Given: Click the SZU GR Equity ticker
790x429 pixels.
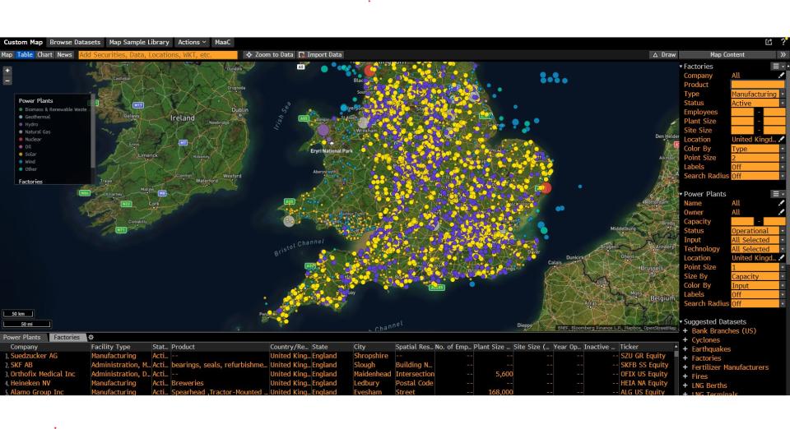Looking at the screenshot, I should tap(643, 356).
